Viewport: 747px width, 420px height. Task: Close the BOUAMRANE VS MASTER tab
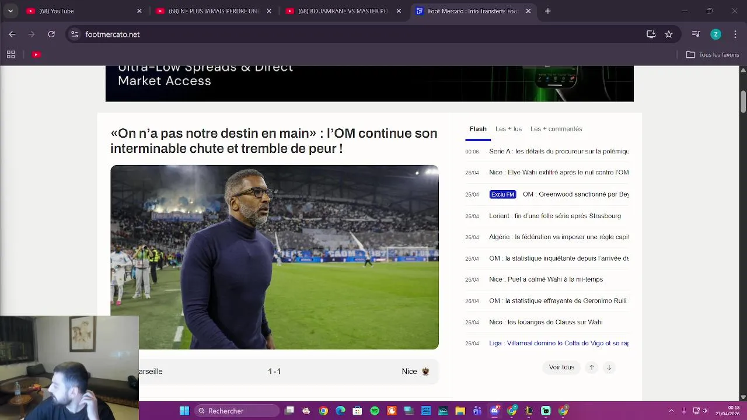(399, 11)
